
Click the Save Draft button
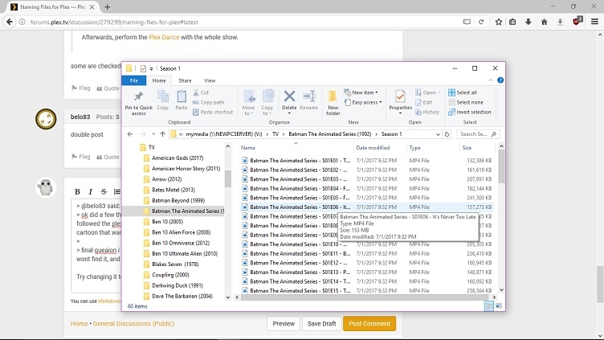[x=321, y=323]
